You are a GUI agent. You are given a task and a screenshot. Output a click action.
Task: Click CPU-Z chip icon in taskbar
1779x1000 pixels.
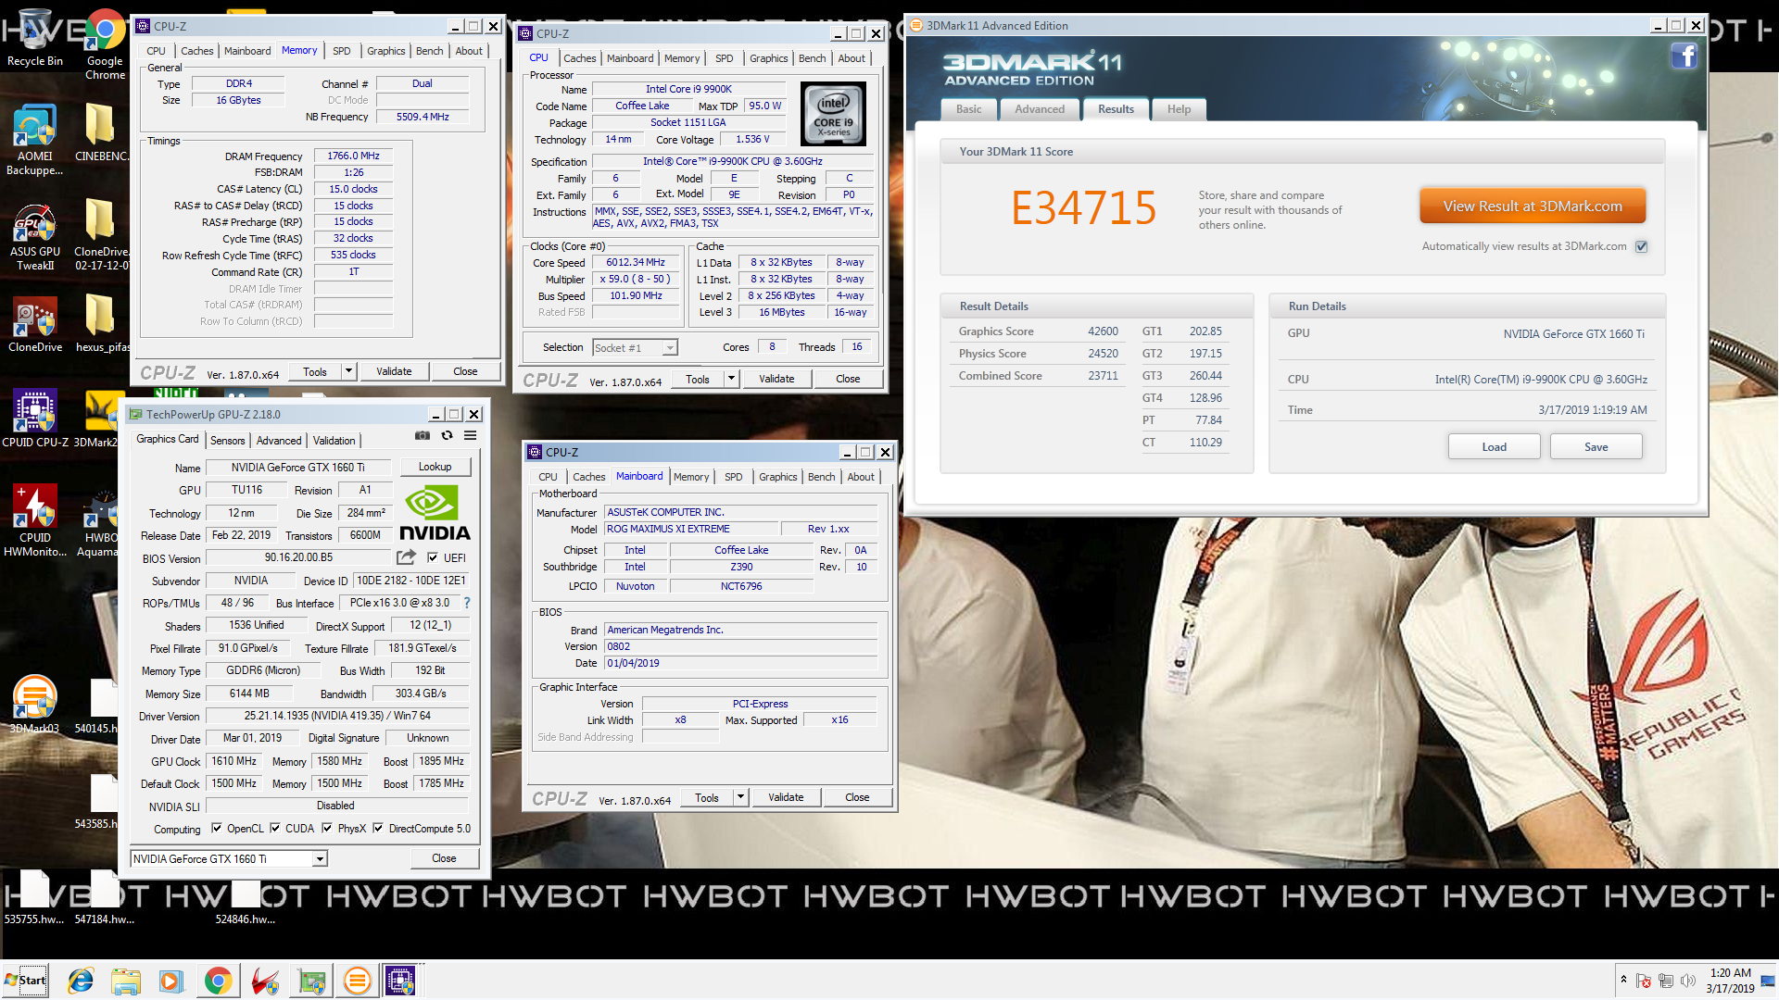pyautogui.click(x=401, y=981)
